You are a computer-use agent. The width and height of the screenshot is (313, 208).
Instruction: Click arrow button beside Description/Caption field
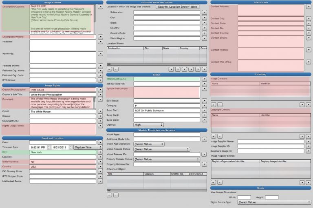[100, 7]
